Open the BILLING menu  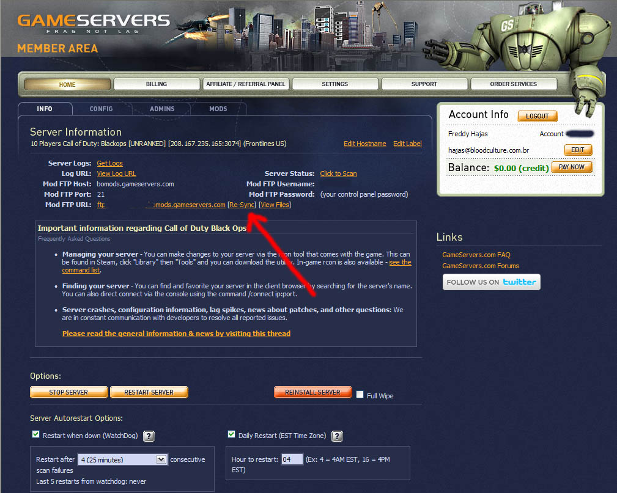tap(156, 84)
